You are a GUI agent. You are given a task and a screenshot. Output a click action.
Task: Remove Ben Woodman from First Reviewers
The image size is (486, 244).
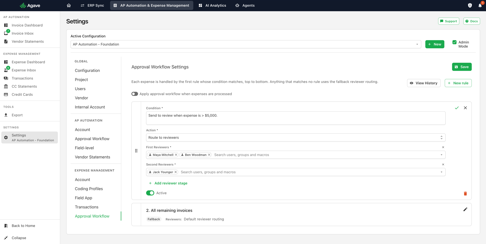[x=209, y=155]
